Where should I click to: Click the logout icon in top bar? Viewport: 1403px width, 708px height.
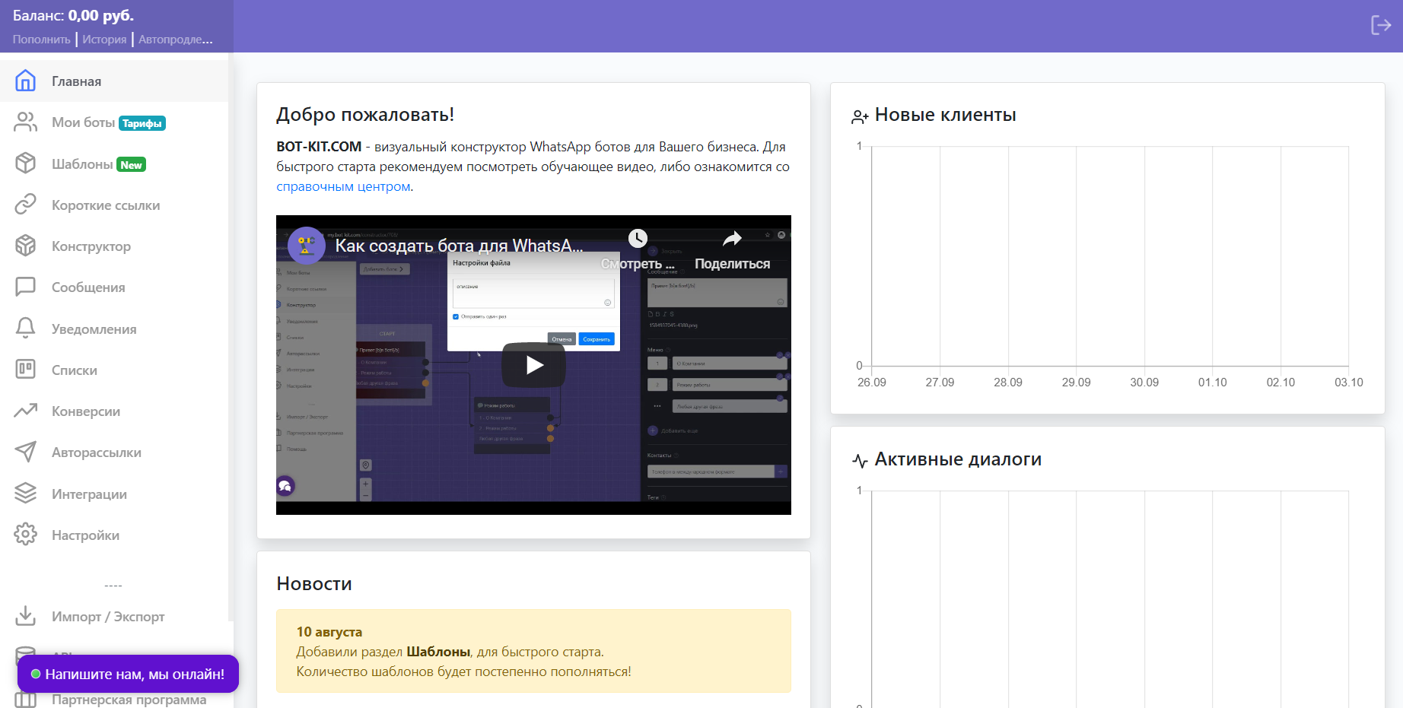tap(1381, 25)
